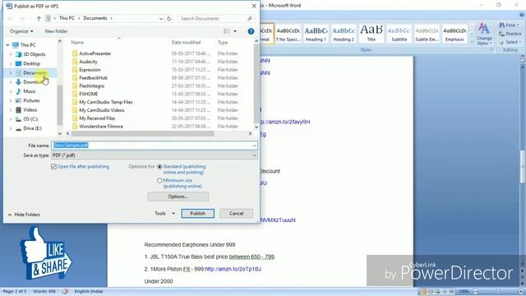Open Change Styles in the Word ribbon
This screenshot has width=526, height=296.
coord(484,34)
